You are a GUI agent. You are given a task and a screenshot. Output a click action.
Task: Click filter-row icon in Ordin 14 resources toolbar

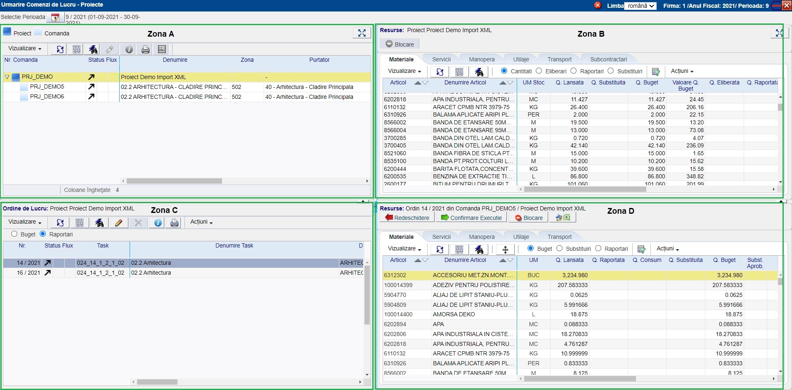tap(459, 250)
